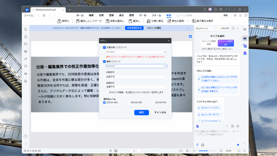Click the zoom out minus icon

coord(194,151)
